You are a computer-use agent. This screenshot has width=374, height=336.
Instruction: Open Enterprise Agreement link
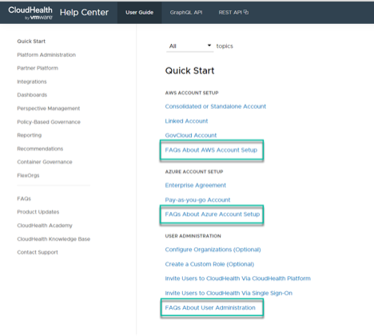(196, 186)
